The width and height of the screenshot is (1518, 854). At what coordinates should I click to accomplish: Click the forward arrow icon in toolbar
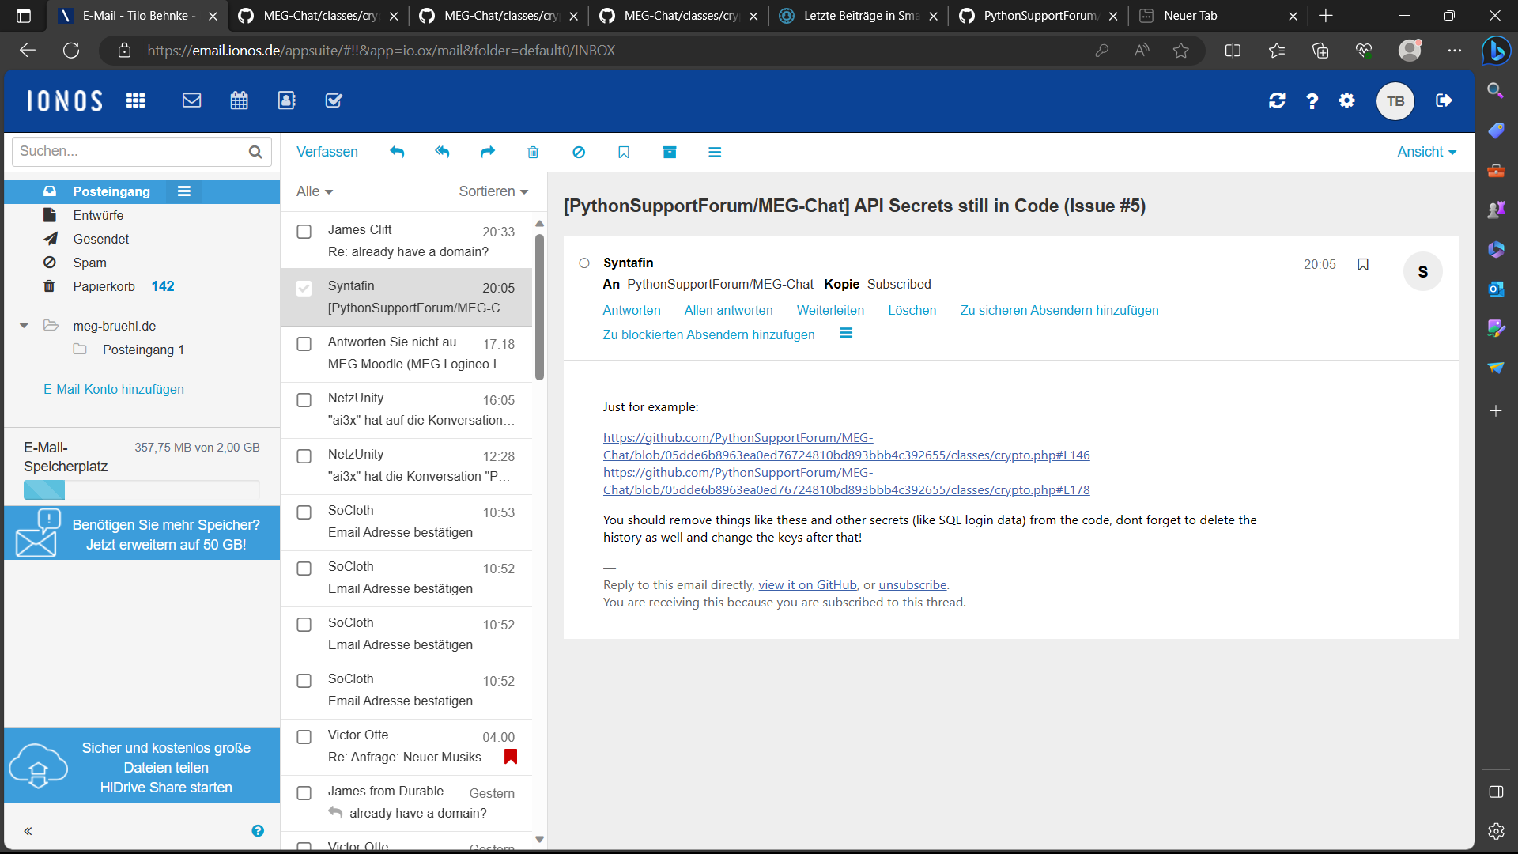(488, 152)
